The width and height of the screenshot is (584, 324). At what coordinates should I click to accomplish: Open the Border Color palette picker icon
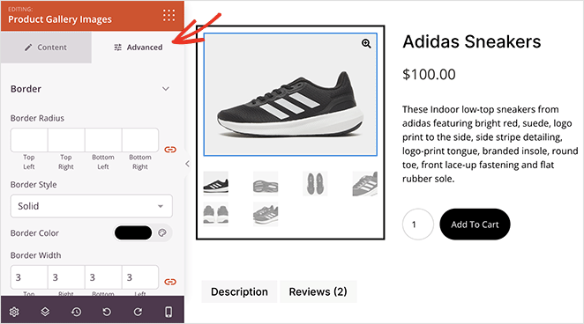coord(162,233)
